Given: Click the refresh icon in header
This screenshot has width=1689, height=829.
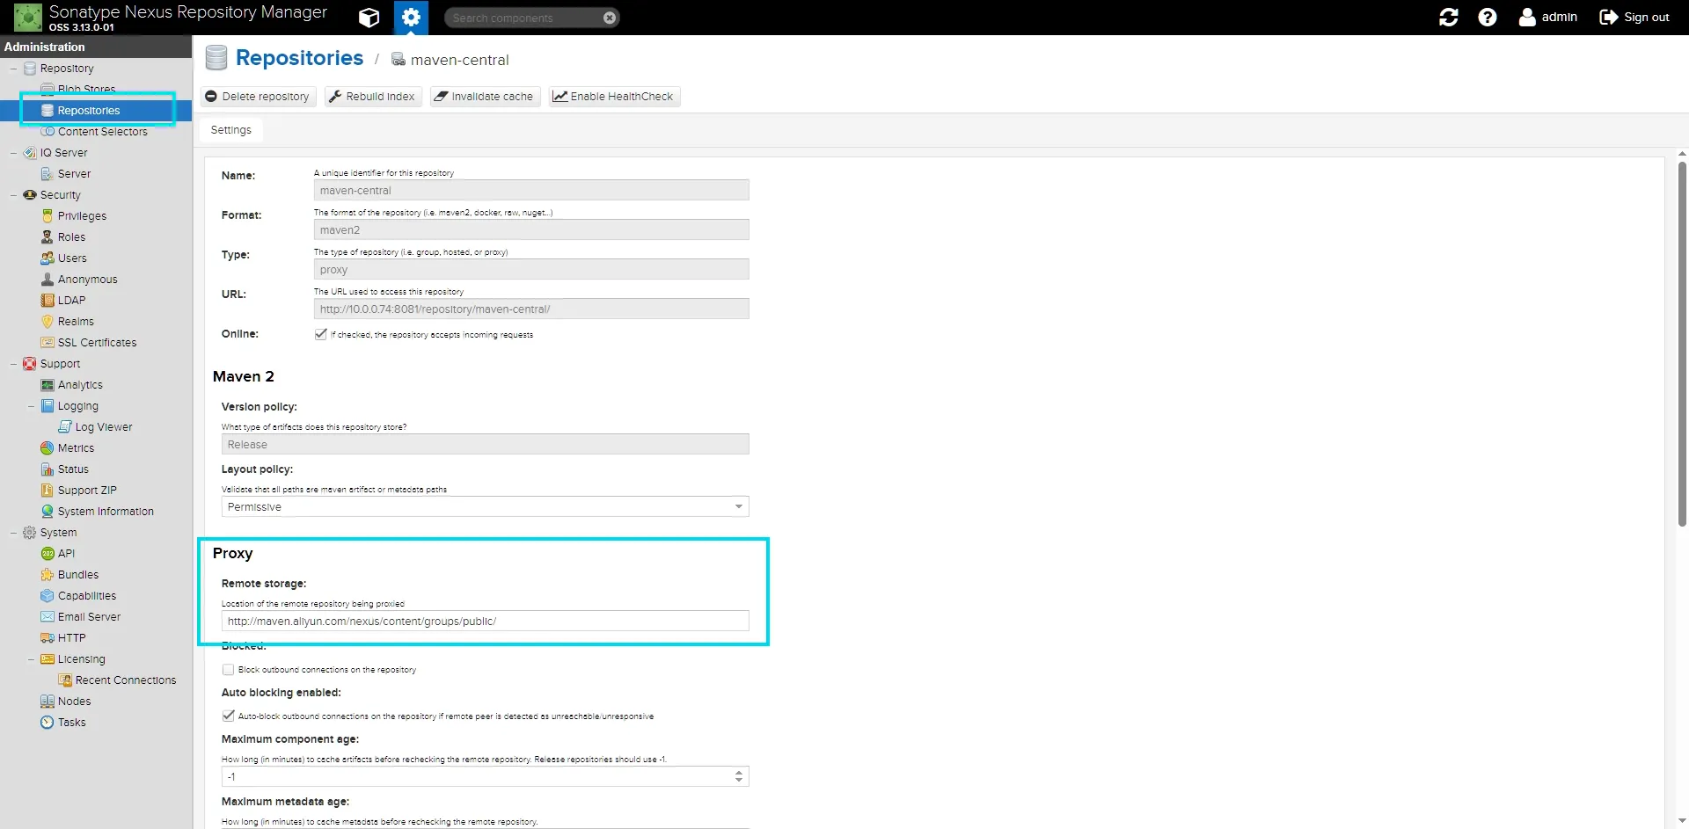Looking at the screenshot, I should click(1448, 18).
